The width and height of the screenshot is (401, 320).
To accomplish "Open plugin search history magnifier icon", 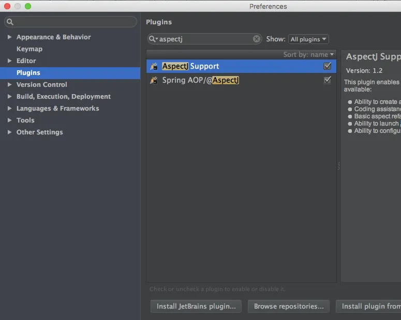I will [153, 39].
